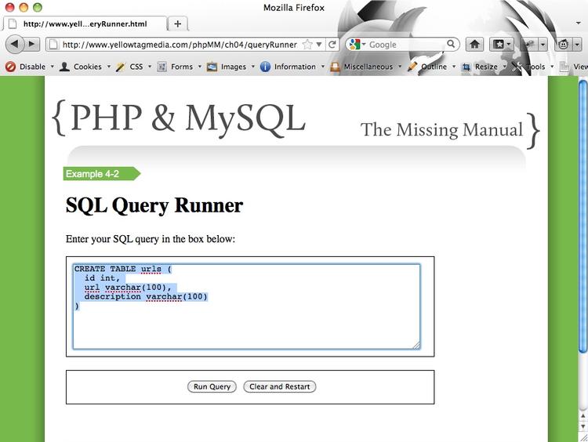Expand the dropdown arrow next to the faded toolbar icon

point(543,45)
